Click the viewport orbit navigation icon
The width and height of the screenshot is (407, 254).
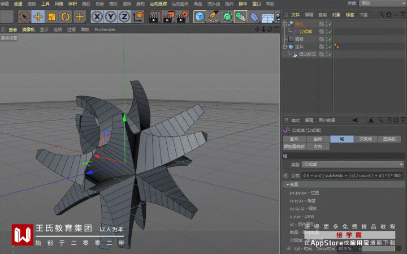pos(270,29)
